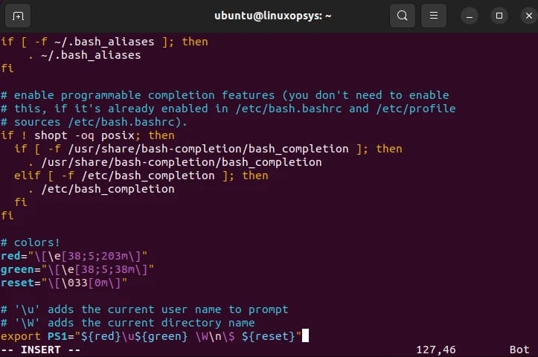The height and width of the screenshot is (357, 538).
Task: Click the line '. /usr/share/bash-completion/bash_completion'
Action: [x=175, y=162]
